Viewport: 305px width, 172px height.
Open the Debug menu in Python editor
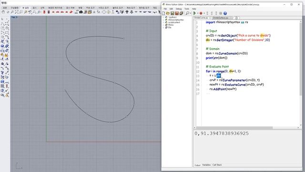179,9
